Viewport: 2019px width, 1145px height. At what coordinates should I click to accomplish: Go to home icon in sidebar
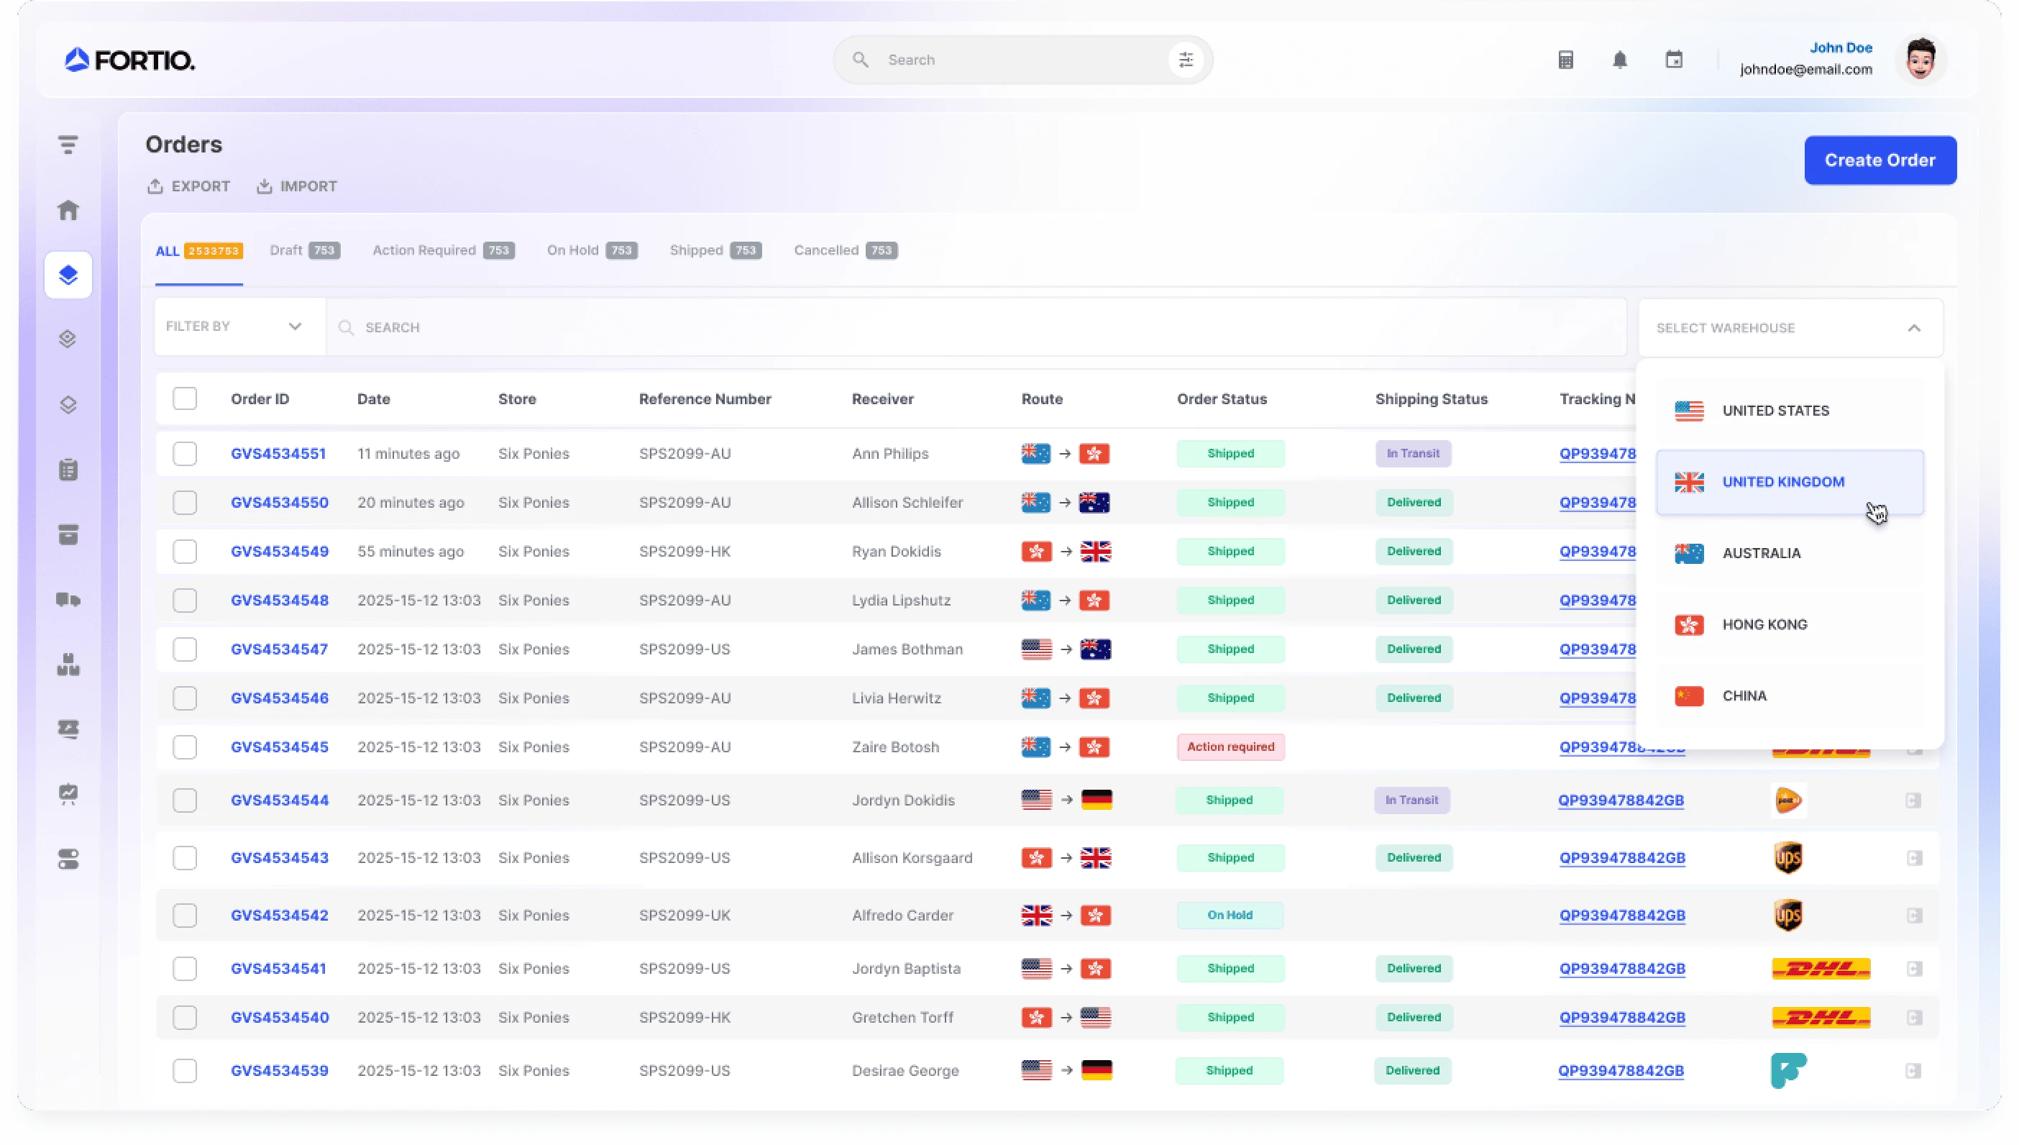click(x=68, y=210)
